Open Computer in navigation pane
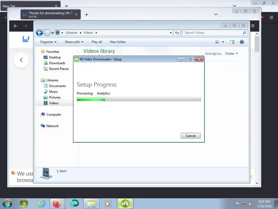 [x=54, y=115]
